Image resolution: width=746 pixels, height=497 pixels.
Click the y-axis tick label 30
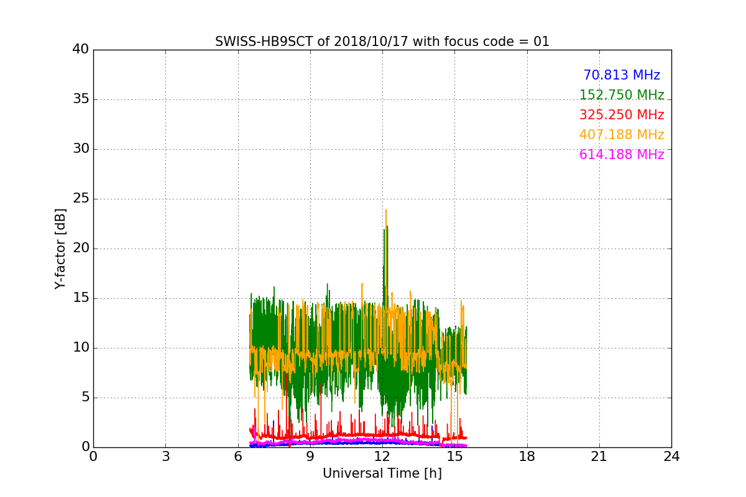point(81,149)
